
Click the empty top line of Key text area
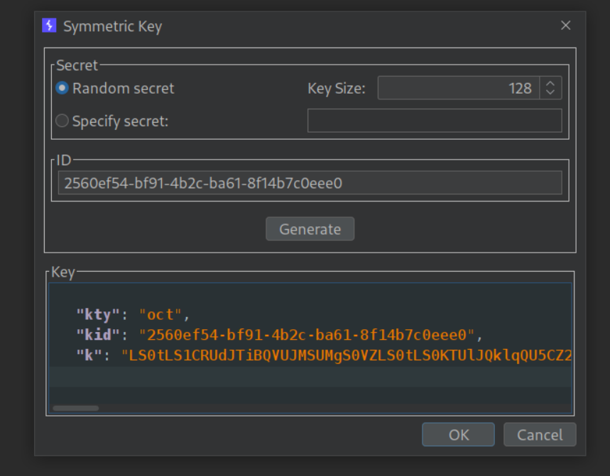click(x=310, y=294)
